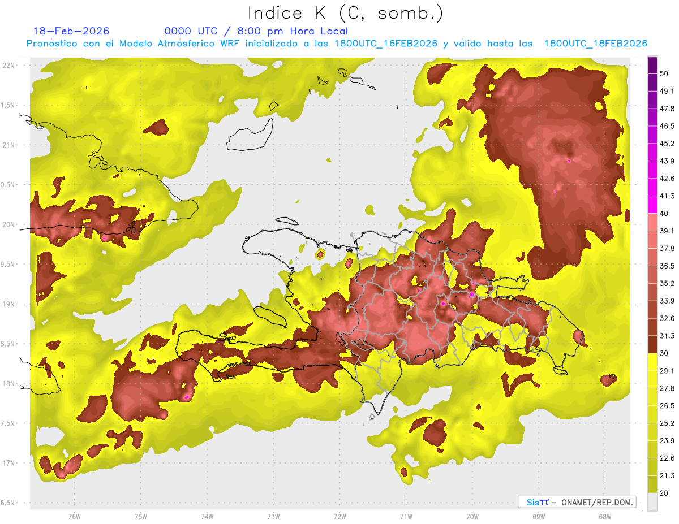Click the legend value "45.2"
679x524 pixels.
pyautogui.click(x=667, y=144)
